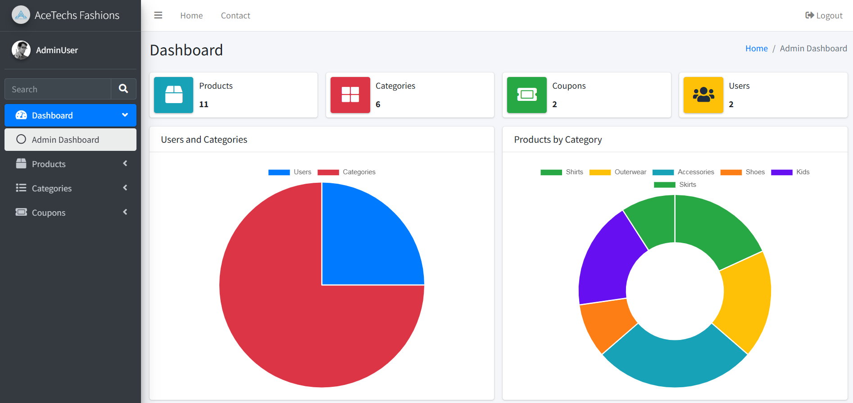
Task: Click the AdminUser avatar image
Action: (x=21, y=50)
